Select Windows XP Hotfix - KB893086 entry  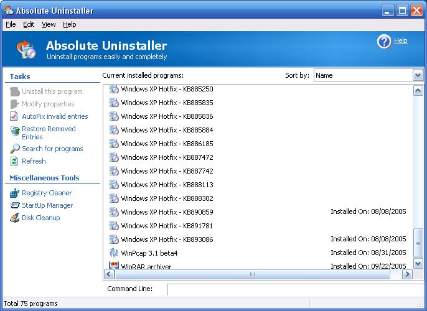pos(258,239)
